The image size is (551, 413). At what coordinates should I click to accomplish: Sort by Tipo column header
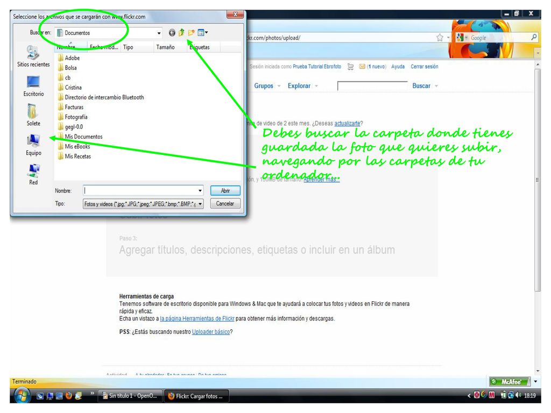(137, 47)
